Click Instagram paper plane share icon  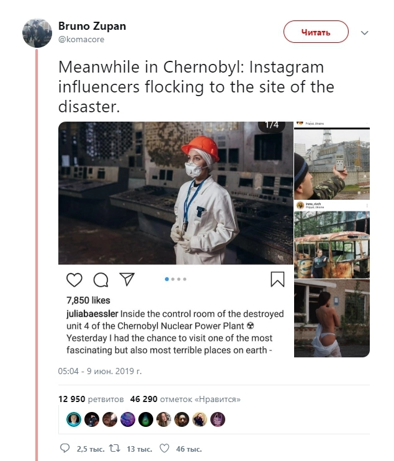coord(127,280)
